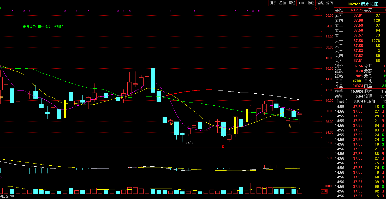386x199 pixels.
Task: Select the 买五 price 37.51
Action: click(358, 61)
